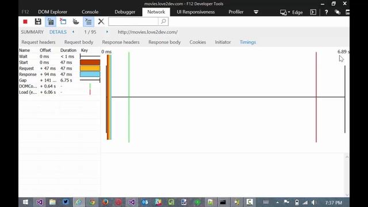368x207 pixels.
Task: Open the Response body tab
Action: (164, 42)
